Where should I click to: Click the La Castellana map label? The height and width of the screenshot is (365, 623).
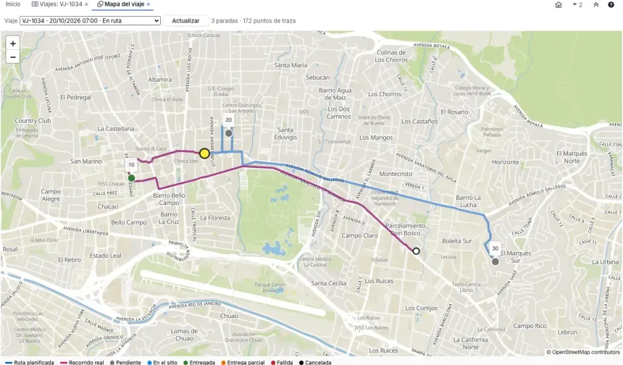coord(116,129)
